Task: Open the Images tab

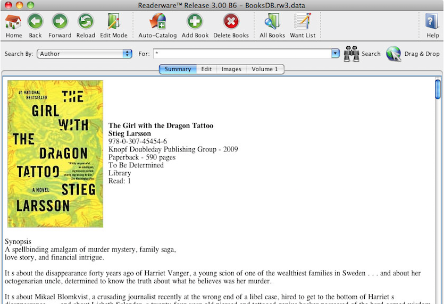Action: pyautogui.click(x=231, y=69)
